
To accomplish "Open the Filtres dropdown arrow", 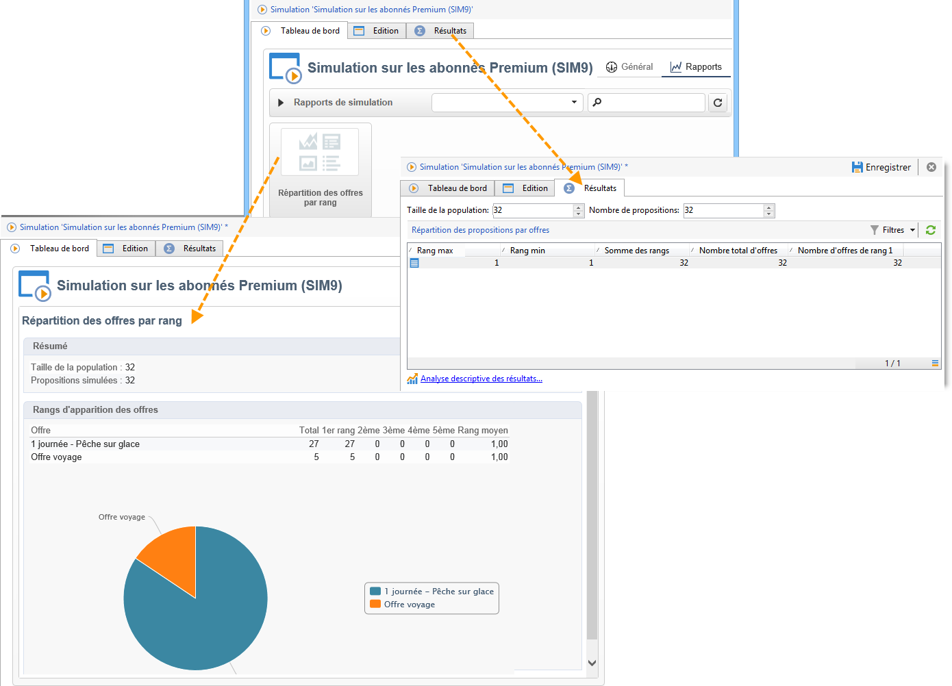I will (x=912, y=230).
